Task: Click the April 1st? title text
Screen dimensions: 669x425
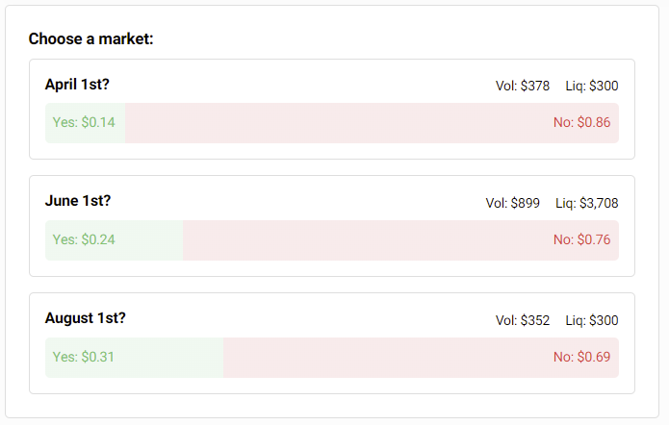Action: (x=77, y=85)
